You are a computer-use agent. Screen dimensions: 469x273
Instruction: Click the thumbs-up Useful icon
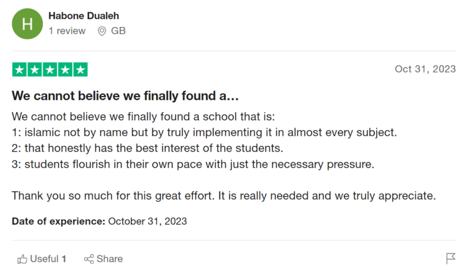click(x=23, y=259)
